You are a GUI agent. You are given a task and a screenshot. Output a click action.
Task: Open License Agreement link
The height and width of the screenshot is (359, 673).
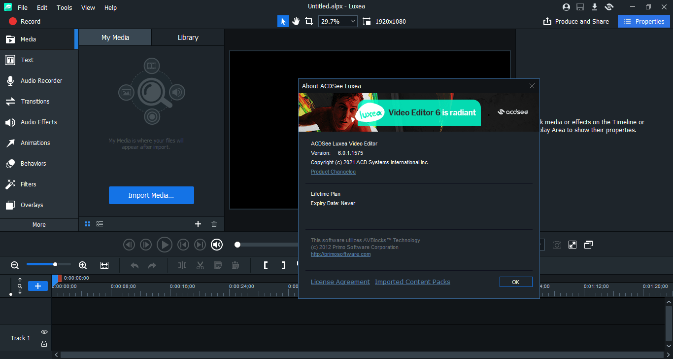340,282
